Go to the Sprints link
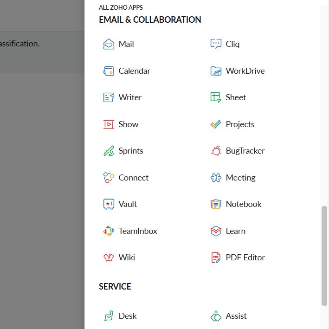This screenshot has height=329, width=329. (x=131, y=151)
